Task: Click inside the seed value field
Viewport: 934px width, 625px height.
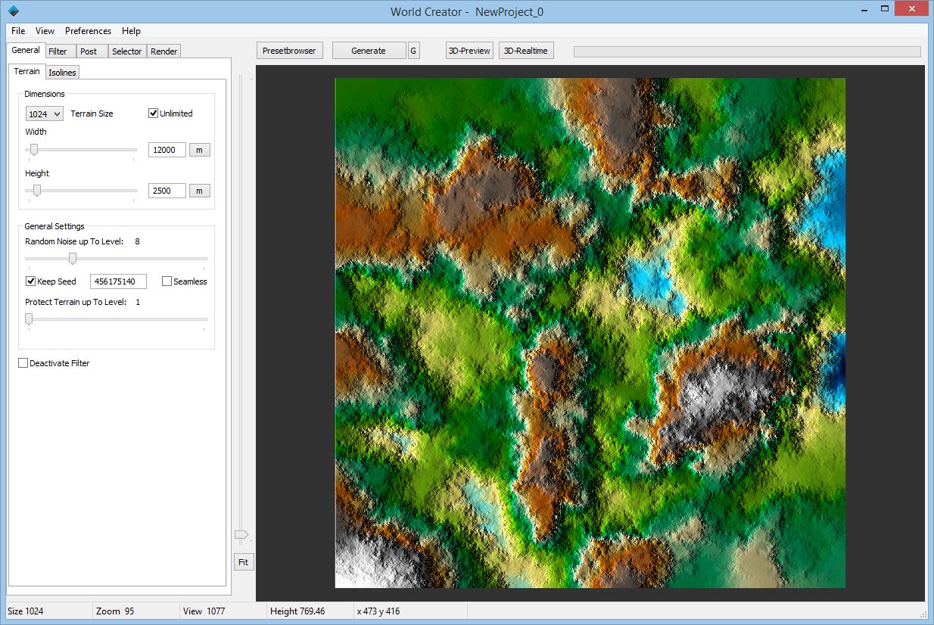Action: click(x=118, y=281)
